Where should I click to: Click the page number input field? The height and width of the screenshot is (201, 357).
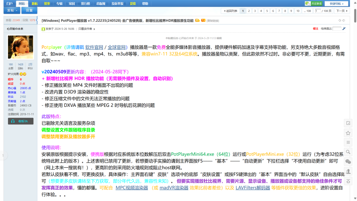point(318,11)
